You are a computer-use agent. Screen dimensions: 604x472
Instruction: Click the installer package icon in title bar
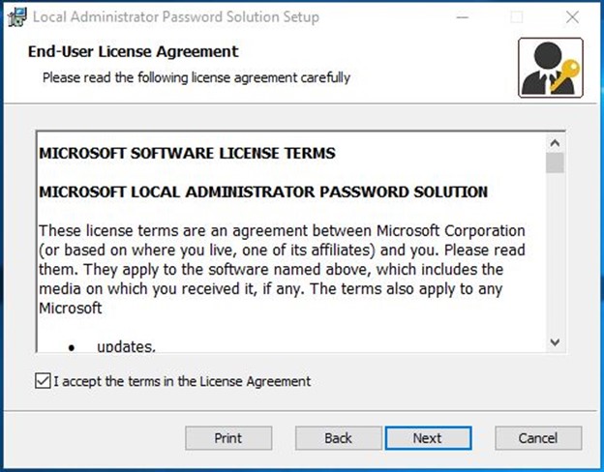[x=17, y=17]
